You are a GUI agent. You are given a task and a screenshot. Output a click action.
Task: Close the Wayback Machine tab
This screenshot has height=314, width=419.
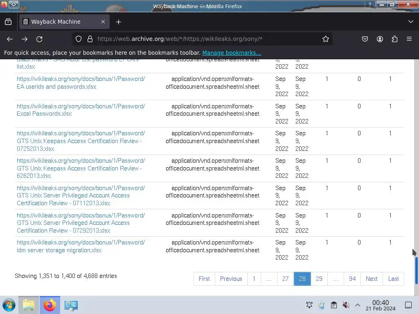103,22
